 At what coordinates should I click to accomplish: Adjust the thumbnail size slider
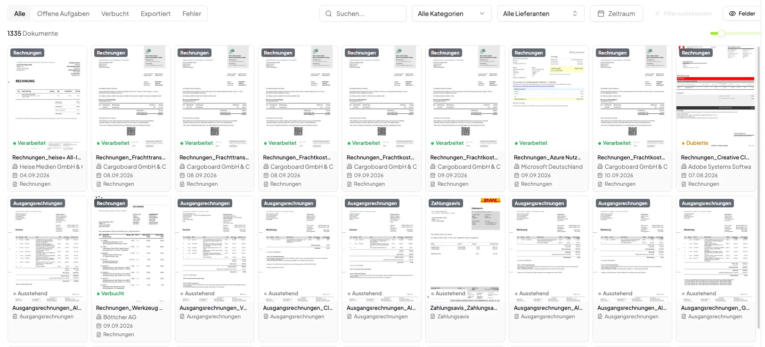coord(721,33)
